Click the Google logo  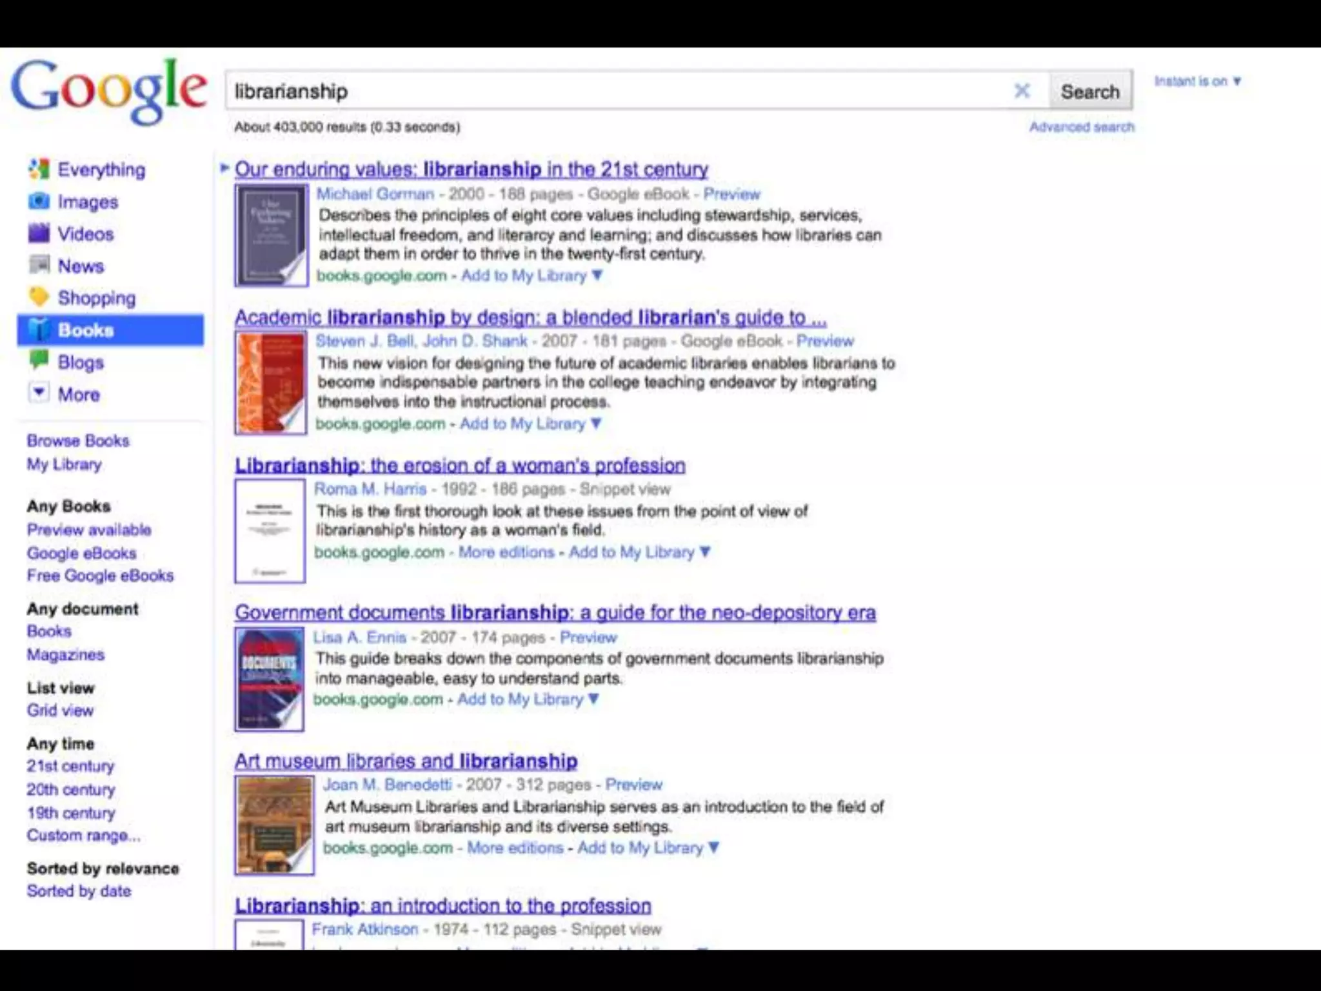[108, 92]
